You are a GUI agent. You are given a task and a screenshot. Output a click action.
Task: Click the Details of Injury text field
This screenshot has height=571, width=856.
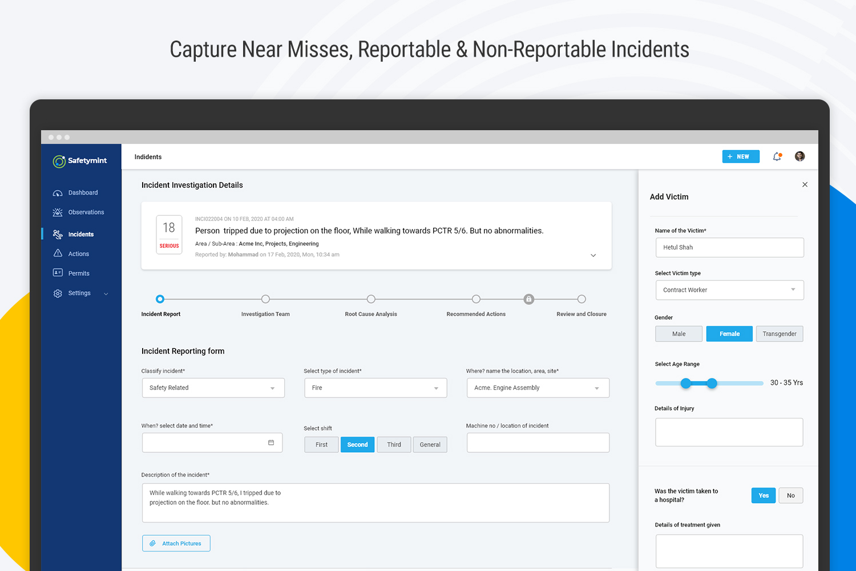729,432
